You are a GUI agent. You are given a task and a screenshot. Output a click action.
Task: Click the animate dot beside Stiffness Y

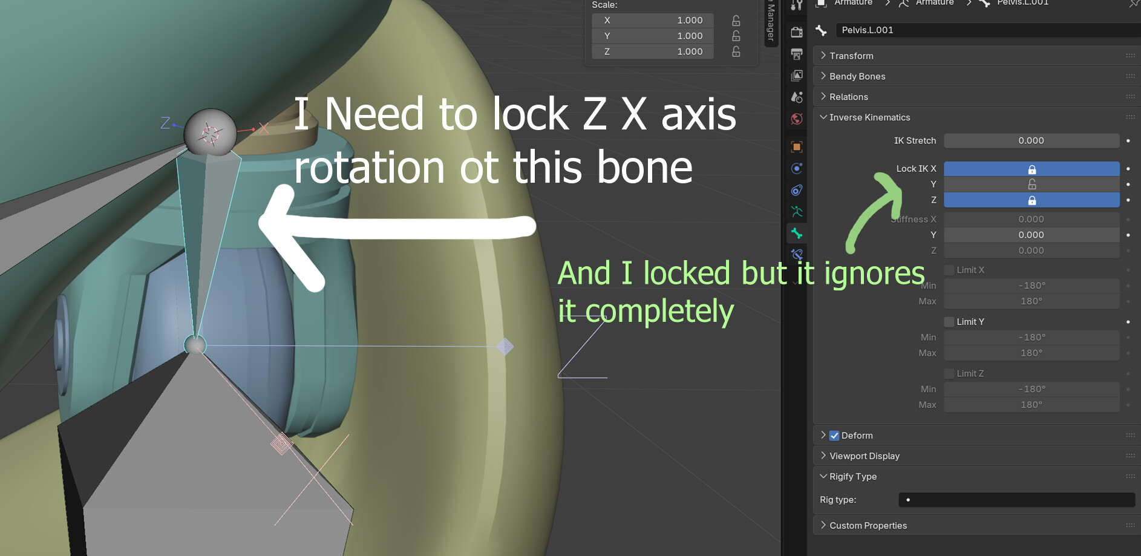(1128, 235)
